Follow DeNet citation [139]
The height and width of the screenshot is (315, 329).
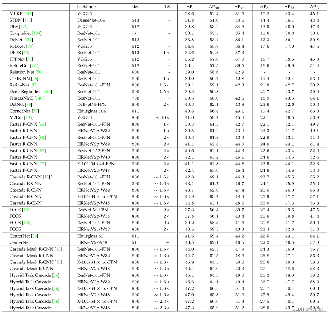click(28, 40)
